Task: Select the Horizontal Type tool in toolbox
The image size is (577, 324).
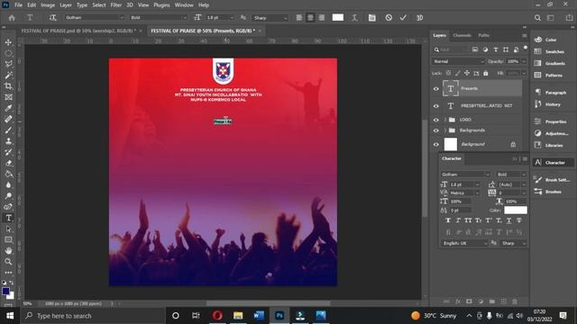Action: pos(8,218)
